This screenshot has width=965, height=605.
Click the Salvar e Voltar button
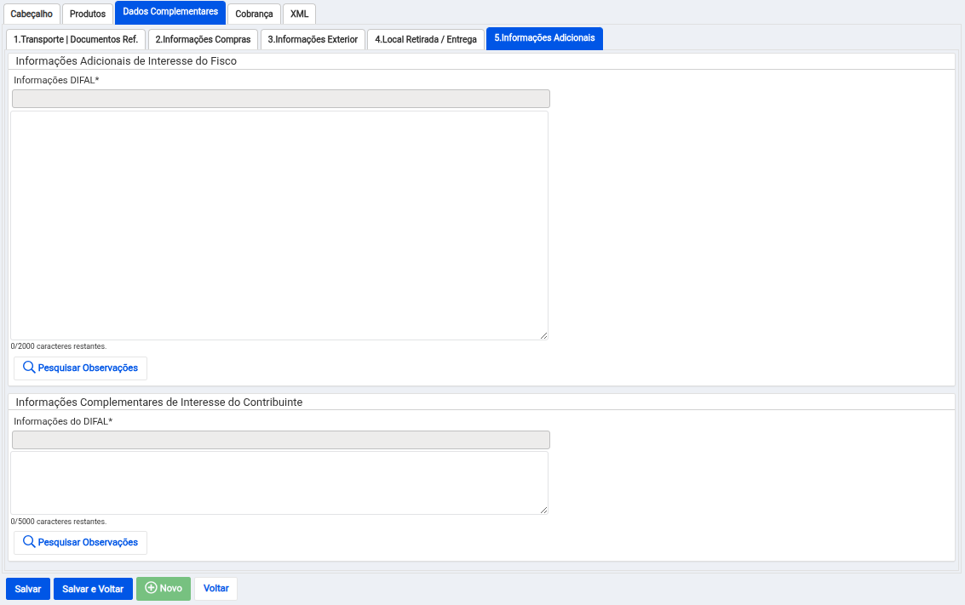[x=93, y=589]
